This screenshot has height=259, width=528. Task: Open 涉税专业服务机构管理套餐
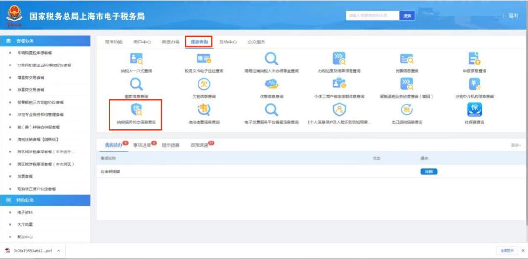[x=41, y=114]
